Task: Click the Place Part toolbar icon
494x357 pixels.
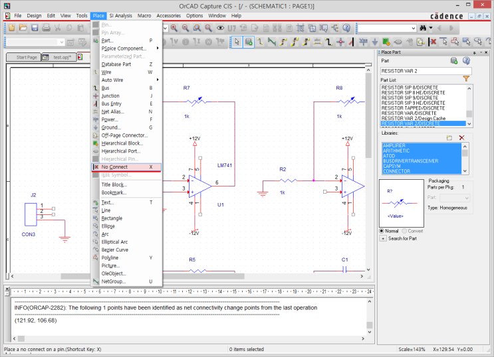Action: (x=249, y=42)
